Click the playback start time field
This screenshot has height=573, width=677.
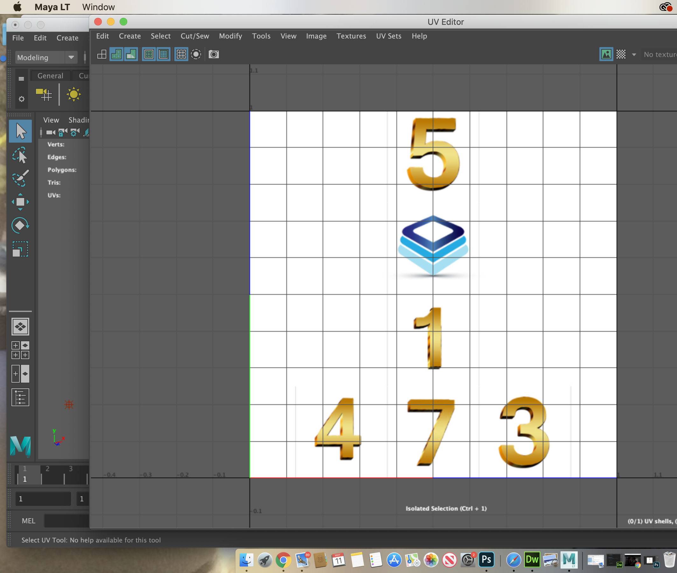click(x=83, y=499)
